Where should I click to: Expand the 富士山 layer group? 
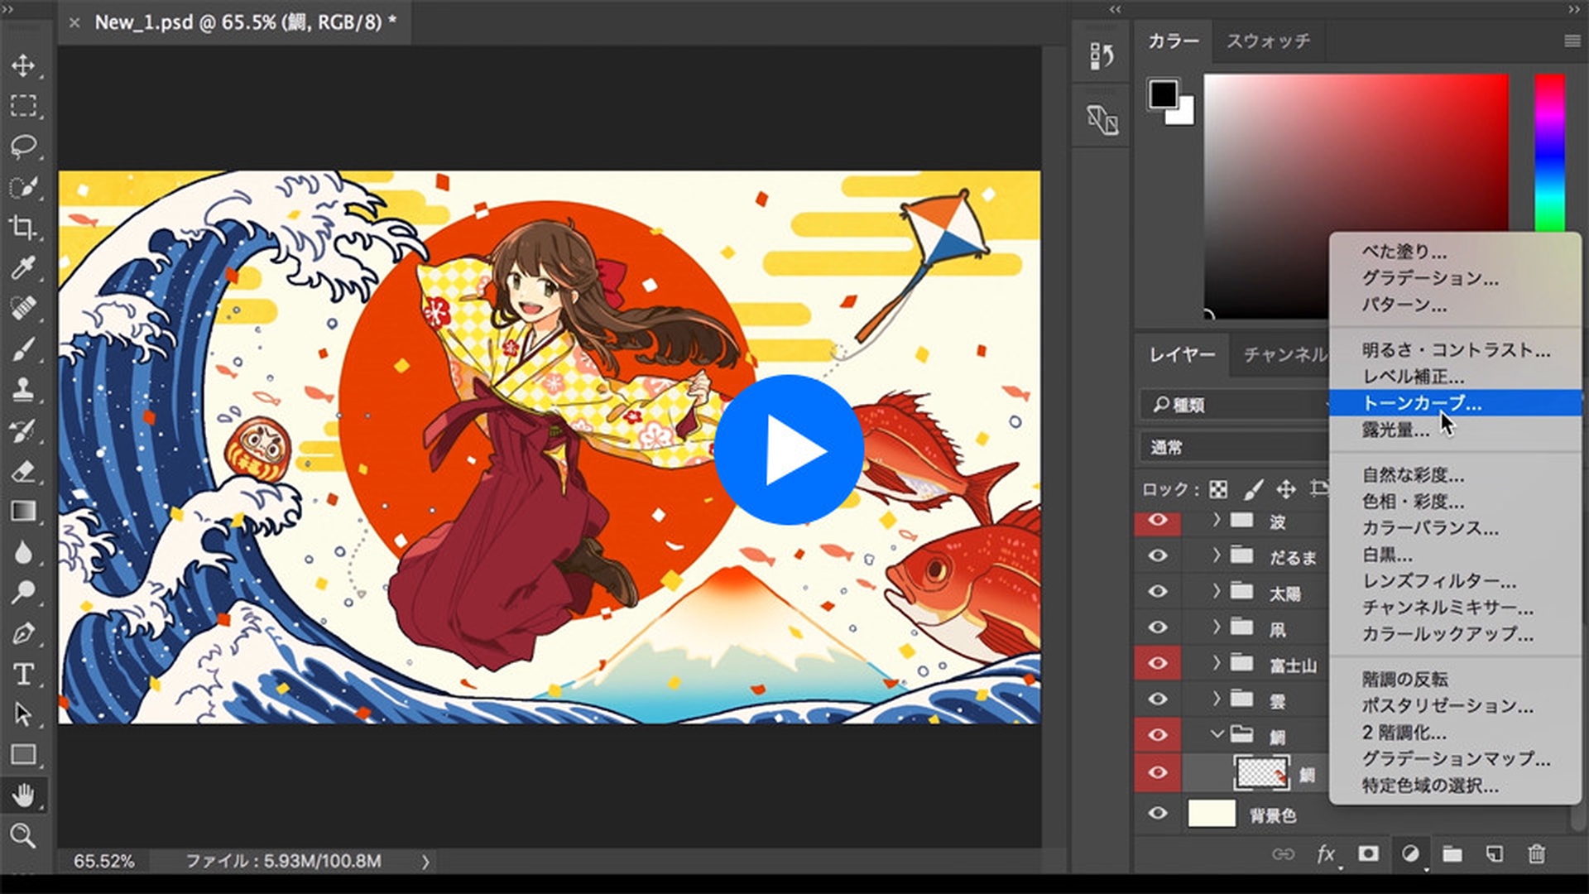1217,662
